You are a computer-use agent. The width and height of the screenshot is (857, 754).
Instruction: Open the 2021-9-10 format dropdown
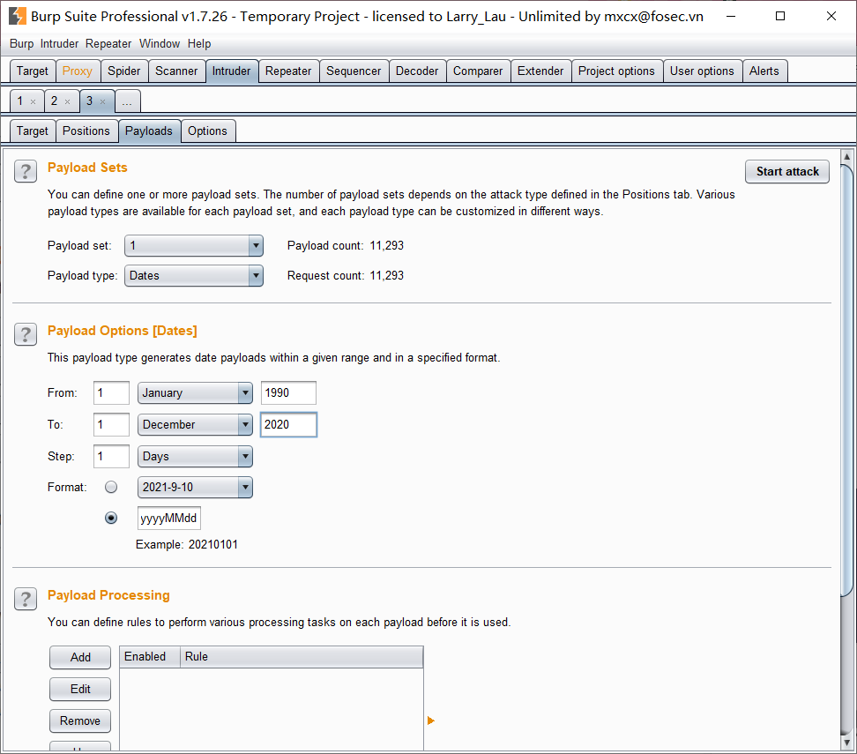coord(195,487)
